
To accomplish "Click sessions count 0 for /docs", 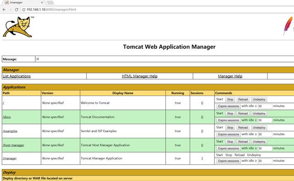I will pyautogui.click(x=202, y=117).
